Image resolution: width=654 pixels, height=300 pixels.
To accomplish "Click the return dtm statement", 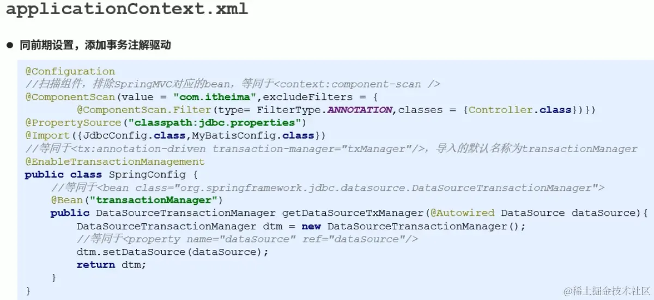I will coord(112,265).
